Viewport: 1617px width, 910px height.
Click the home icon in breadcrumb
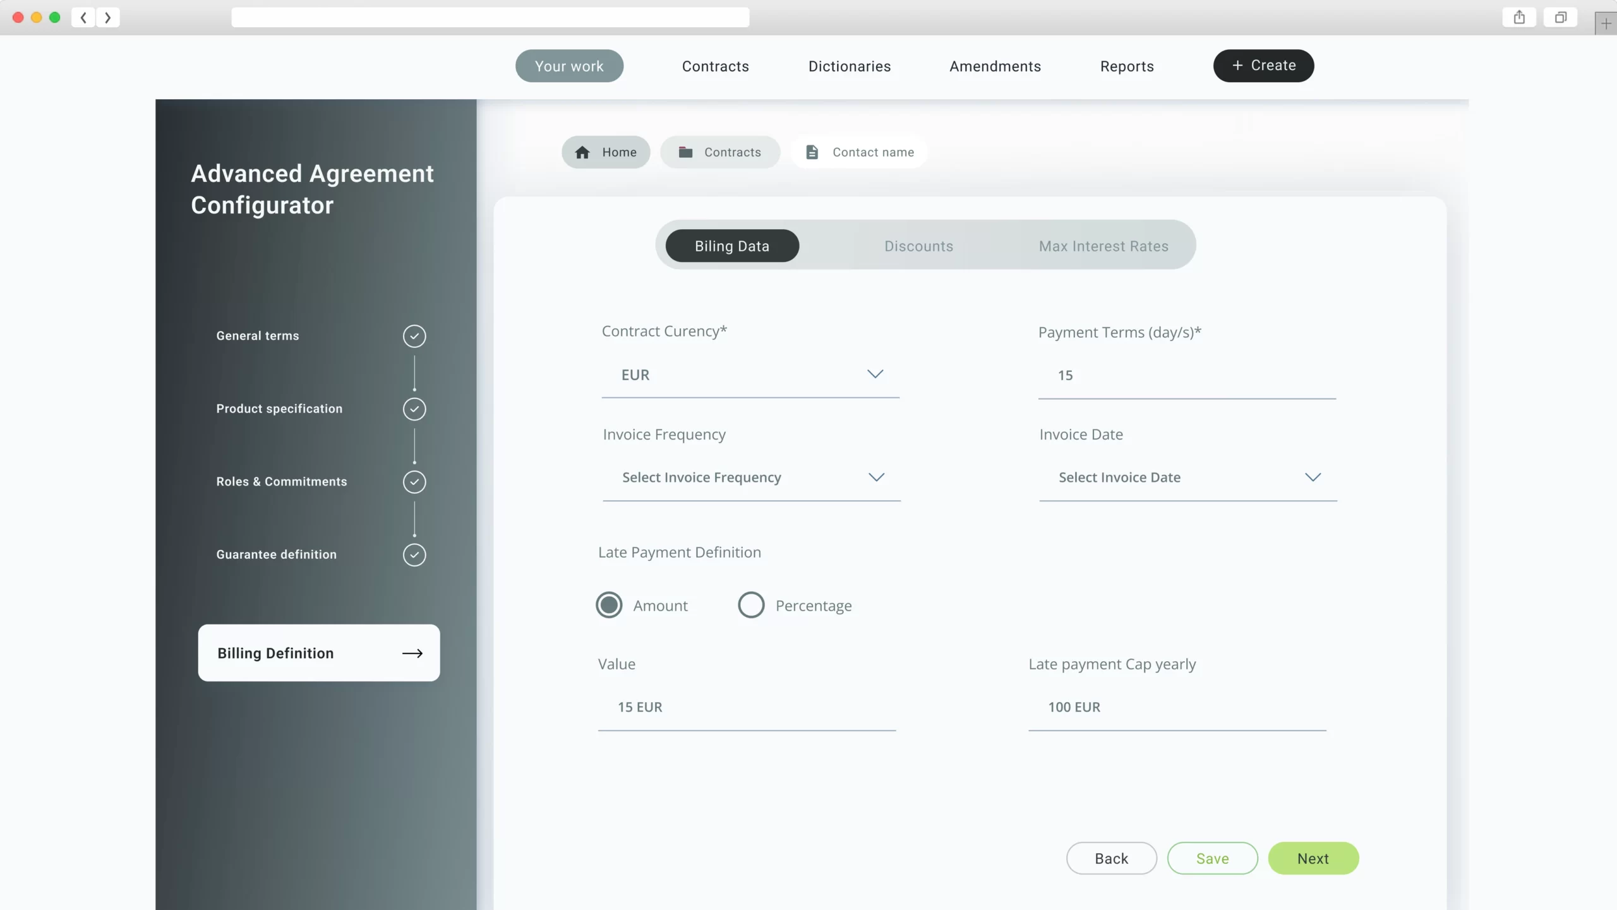click(582, 152)
